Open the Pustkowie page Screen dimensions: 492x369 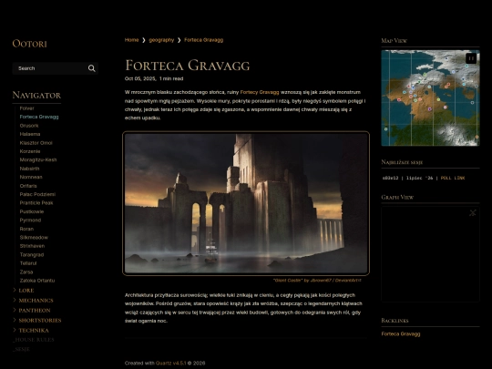pyautogui.click(x=32, y=211)
